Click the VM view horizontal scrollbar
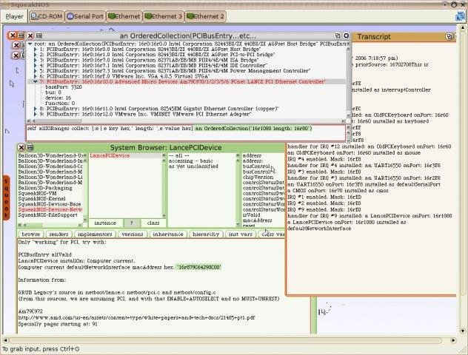 [230, 340]
